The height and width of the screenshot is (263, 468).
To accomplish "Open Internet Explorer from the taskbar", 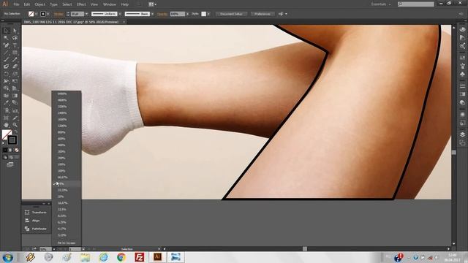I will pyautogui.click(x=103, y=257).
